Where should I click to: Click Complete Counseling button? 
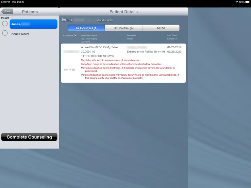point(29,137)
